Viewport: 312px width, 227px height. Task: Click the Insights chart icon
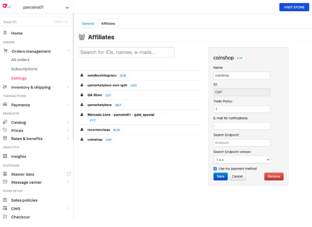tap(5, 156)
